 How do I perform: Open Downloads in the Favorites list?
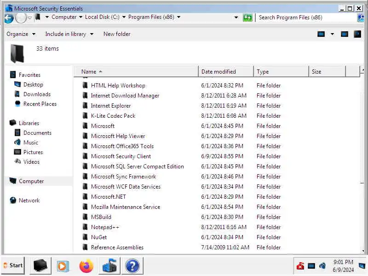pos(37,94)
